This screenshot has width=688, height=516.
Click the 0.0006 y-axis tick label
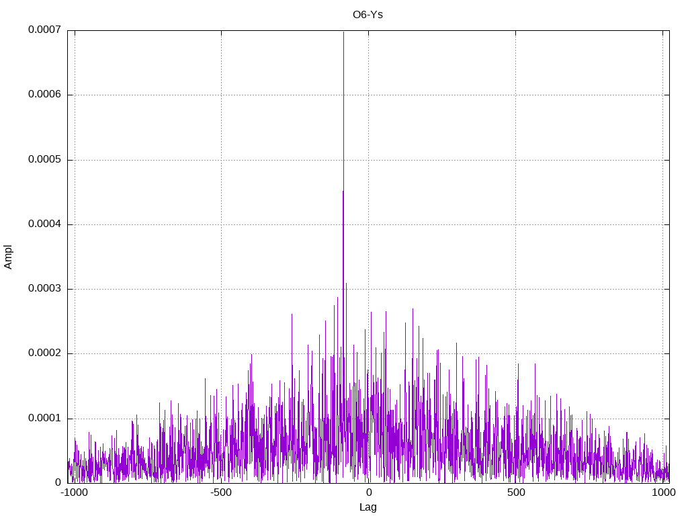click(x=45, y=94)
